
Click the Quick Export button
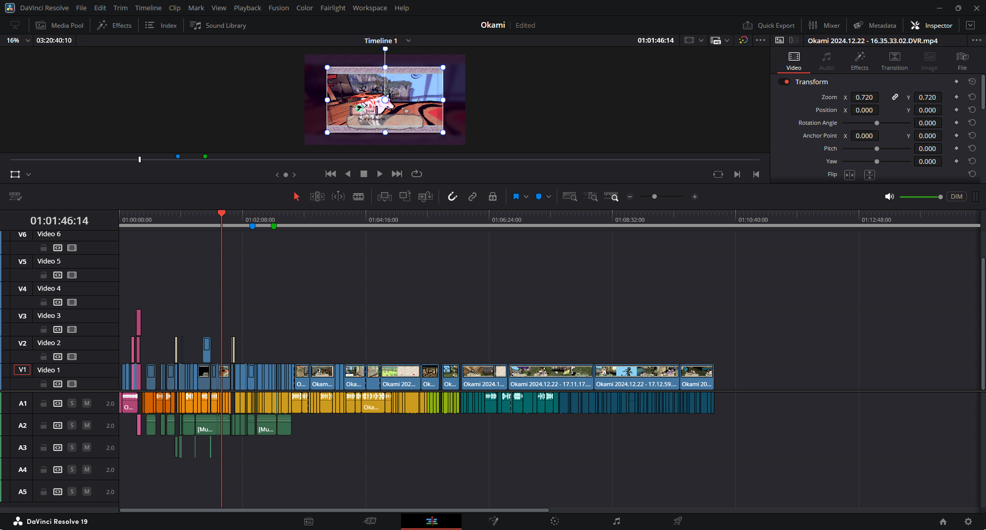(769, 25)
